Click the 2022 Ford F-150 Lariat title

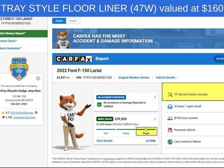[x=79, y=71]
